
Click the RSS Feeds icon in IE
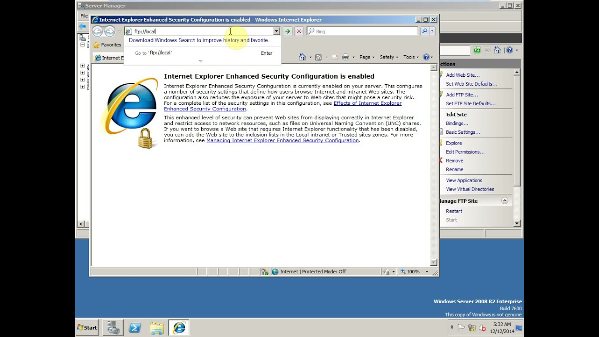pyautogui.click(x=318, y=57)
